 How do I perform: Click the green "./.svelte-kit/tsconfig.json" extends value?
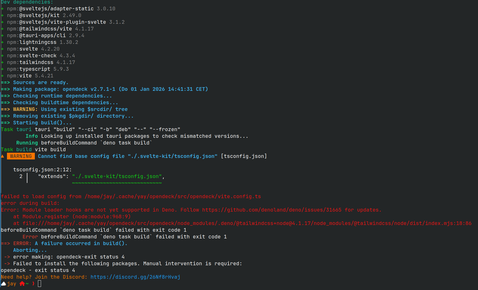(x=117, y=176)
